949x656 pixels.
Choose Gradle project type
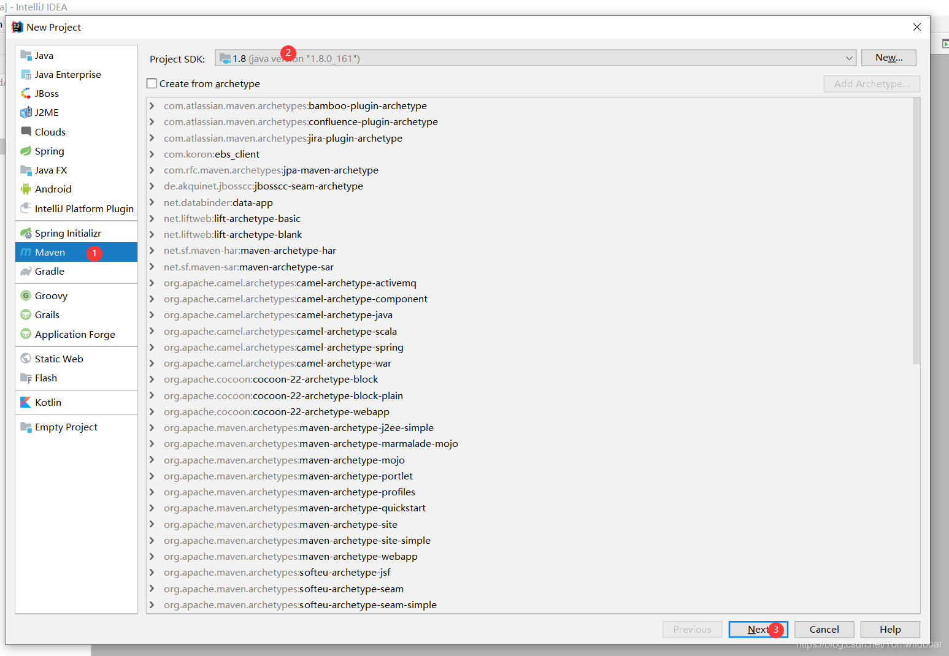(76, 271)
